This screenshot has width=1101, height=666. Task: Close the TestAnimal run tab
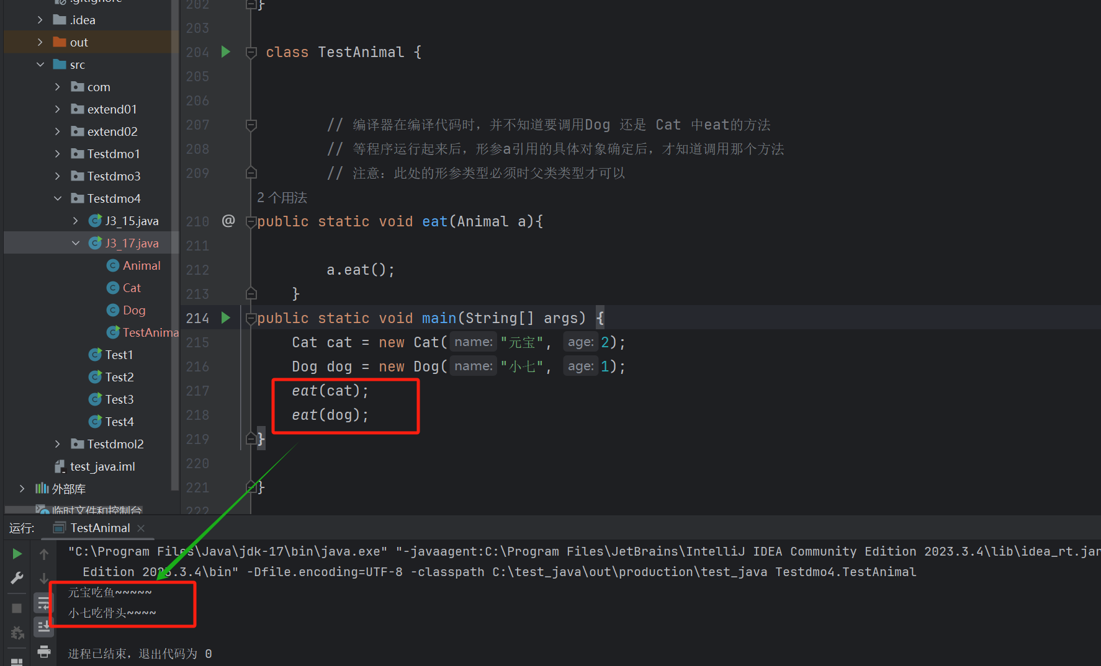click(x=141, y=528)
